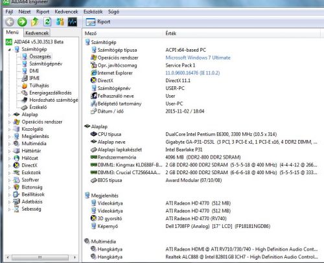Open the Eszközök menu

93,12
